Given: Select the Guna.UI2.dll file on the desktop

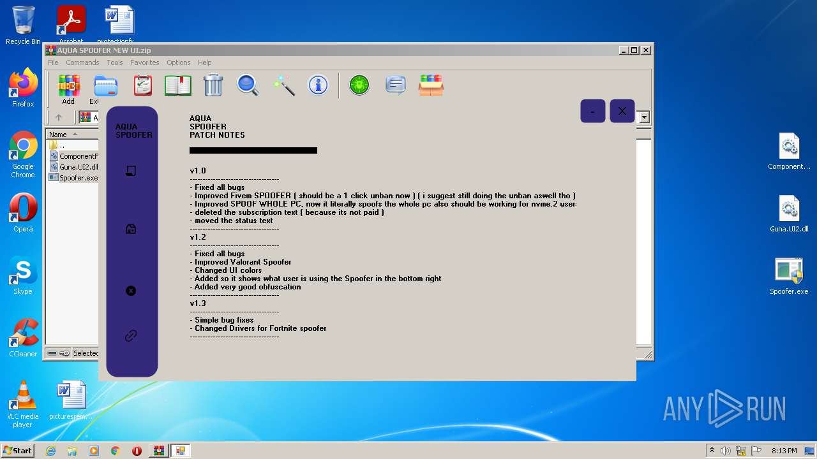Looking at the screenshot, I should [x=789, y=214].
